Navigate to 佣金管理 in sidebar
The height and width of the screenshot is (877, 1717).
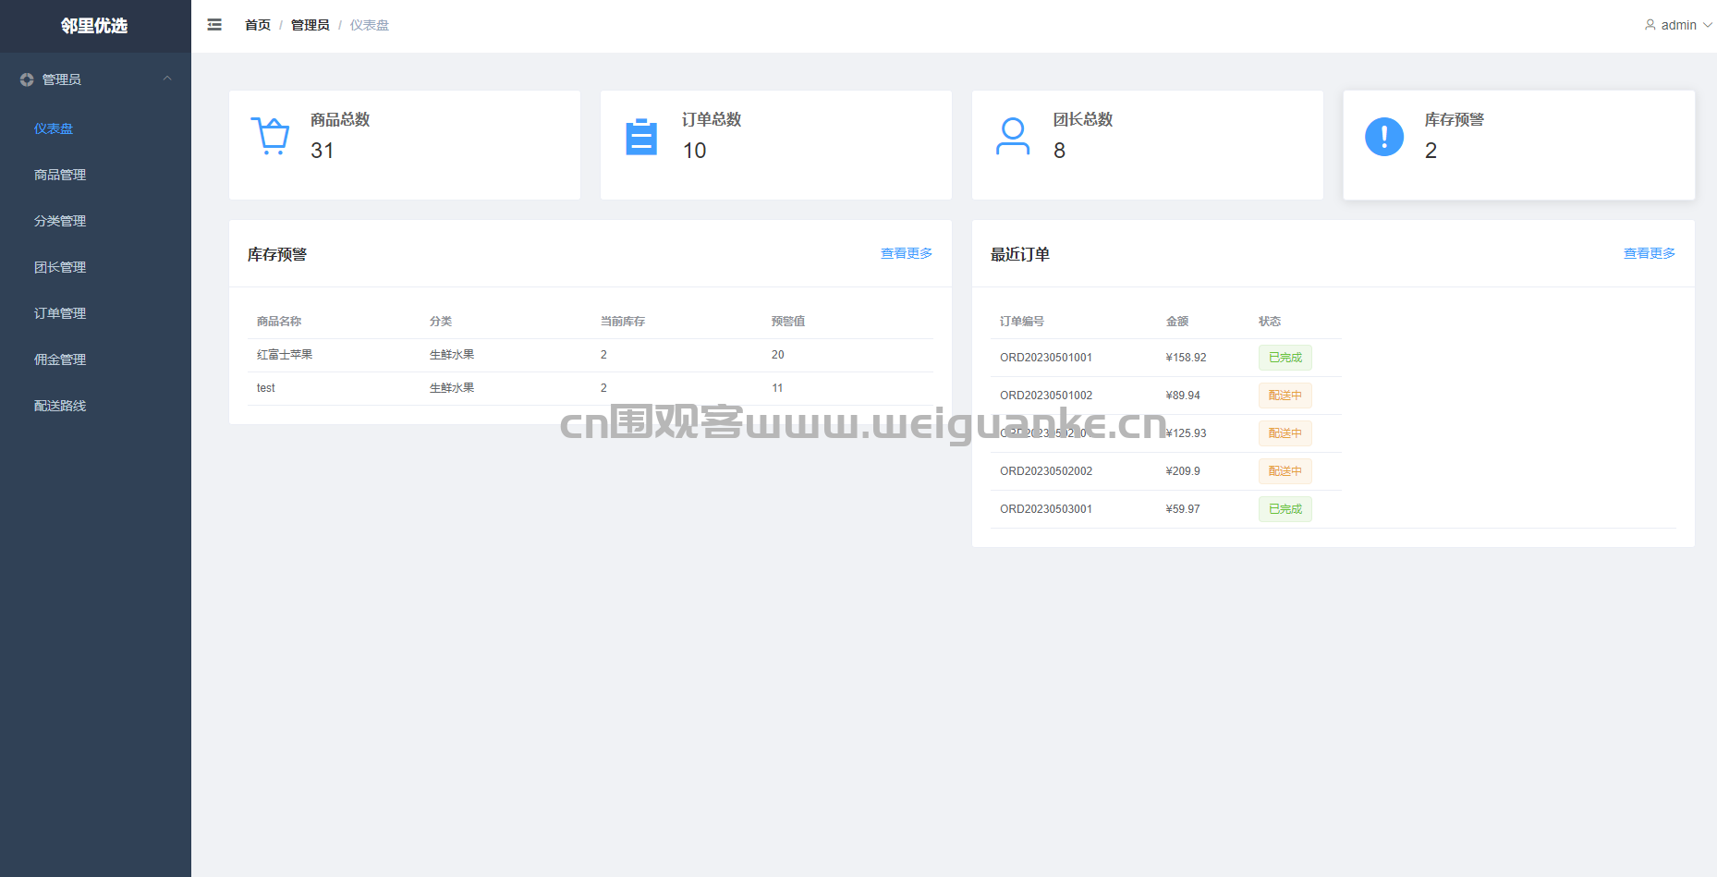pos(60,359)
